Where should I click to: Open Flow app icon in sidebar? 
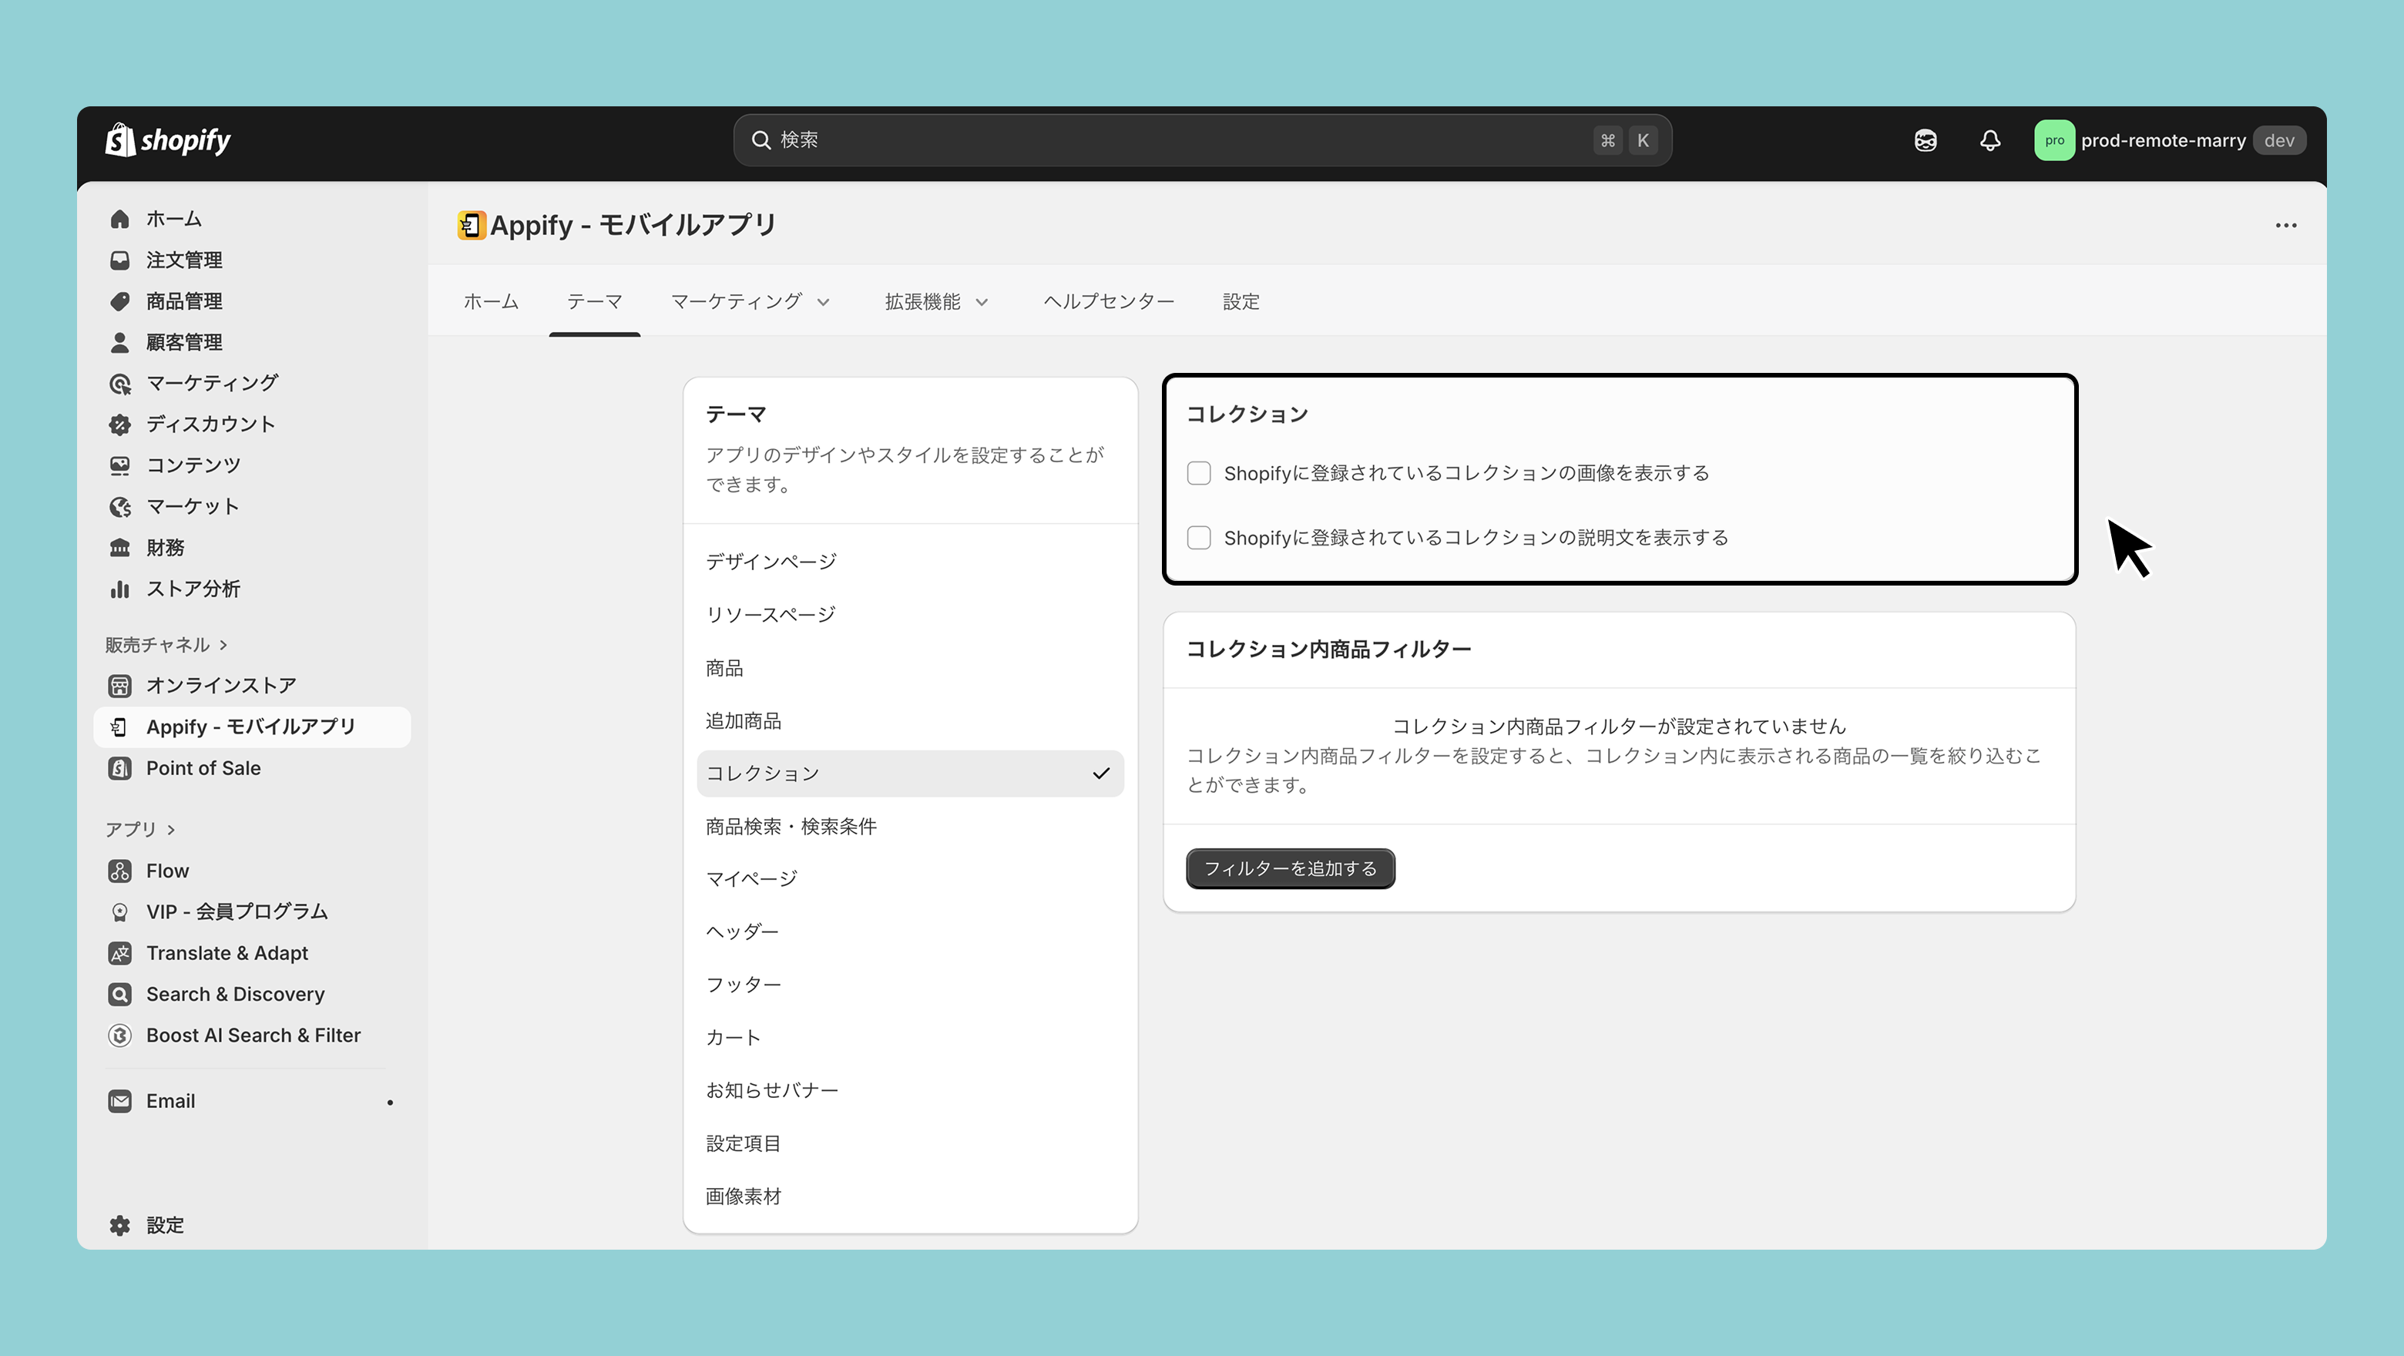[119, 871]
